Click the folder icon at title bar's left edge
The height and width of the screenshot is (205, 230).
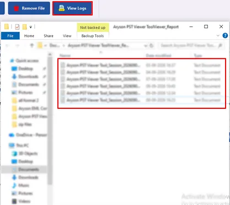coord(7,27)
